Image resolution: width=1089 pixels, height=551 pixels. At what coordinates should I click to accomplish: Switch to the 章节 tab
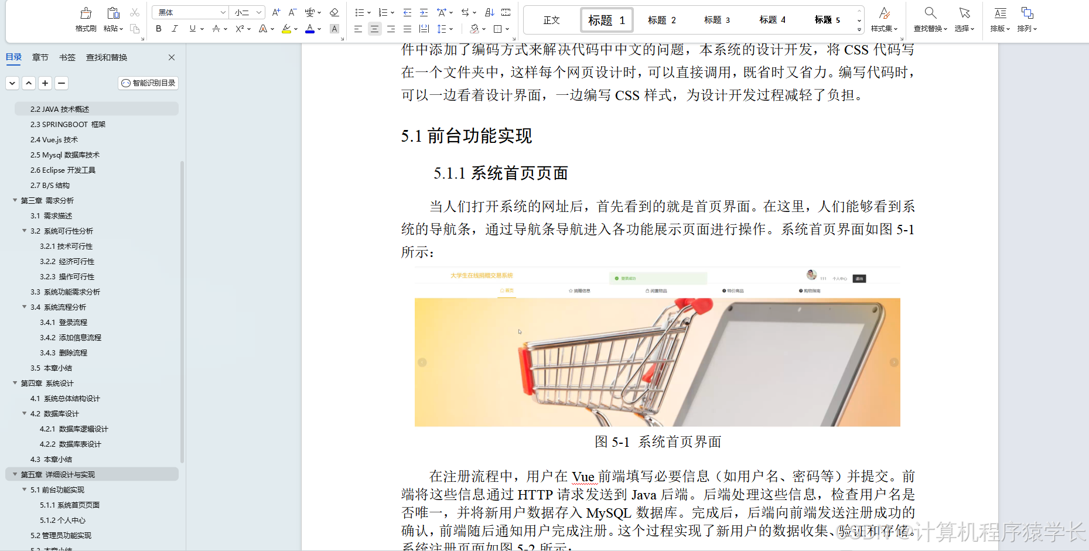40,57
